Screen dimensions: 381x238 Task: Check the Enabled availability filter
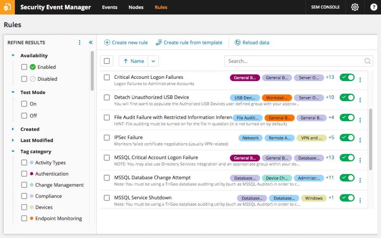pyautogui.click(x=24, y=67)
